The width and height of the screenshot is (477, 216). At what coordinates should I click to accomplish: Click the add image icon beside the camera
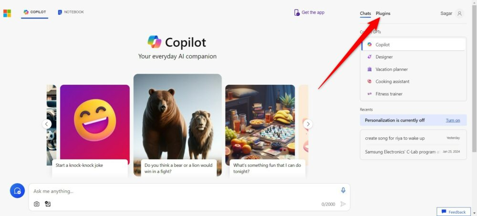tap(48, 204)
